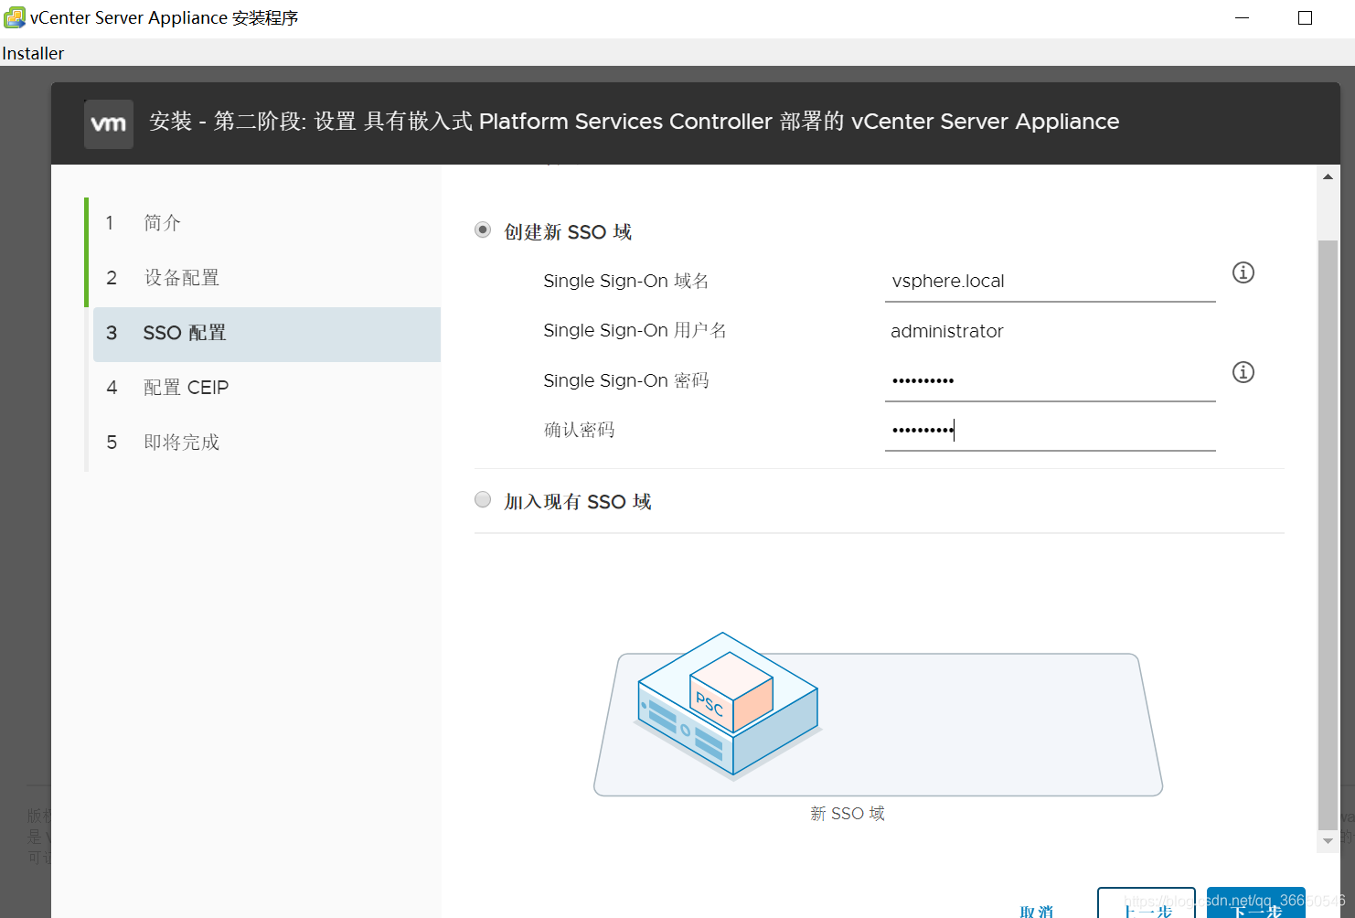Image resolution: width=1355 pixels, height=918 pixels.
Task: Click the vm logo in installer header
Action: [x=109, y=124]
